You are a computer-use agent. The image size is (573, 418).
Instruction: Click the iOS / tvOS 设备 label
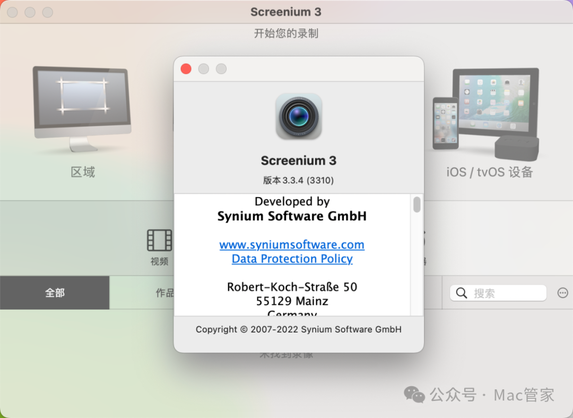[x=490, y=172]
